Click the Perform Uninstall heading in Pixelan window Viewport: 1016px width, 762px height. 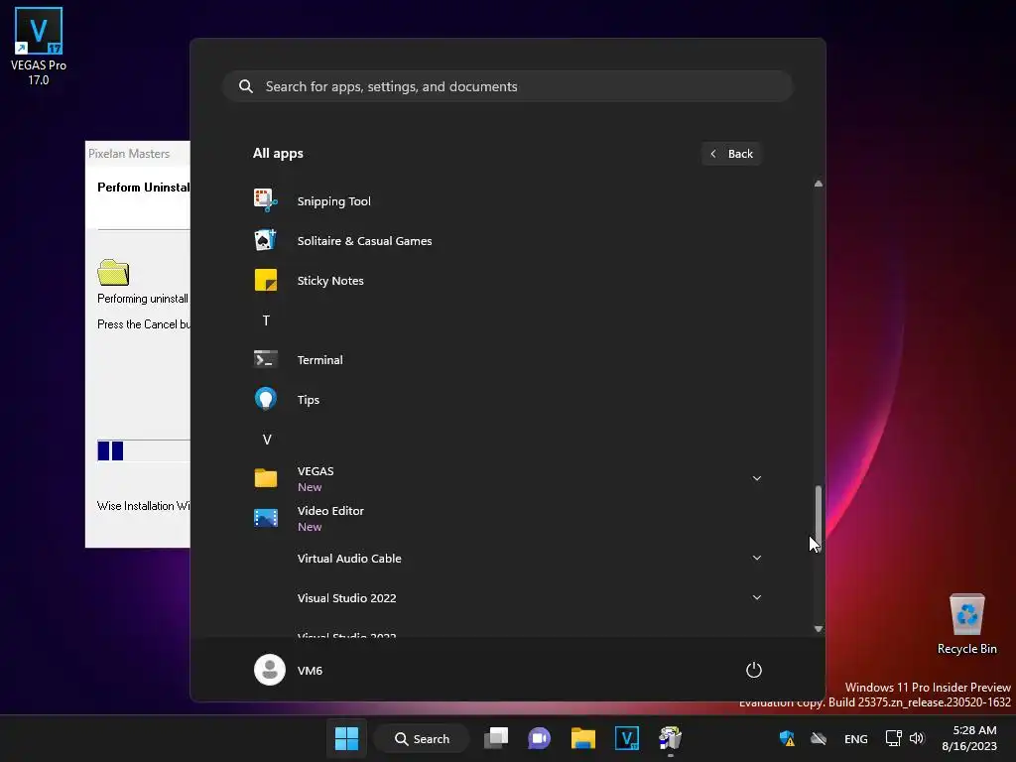click(x=143, y=188)
